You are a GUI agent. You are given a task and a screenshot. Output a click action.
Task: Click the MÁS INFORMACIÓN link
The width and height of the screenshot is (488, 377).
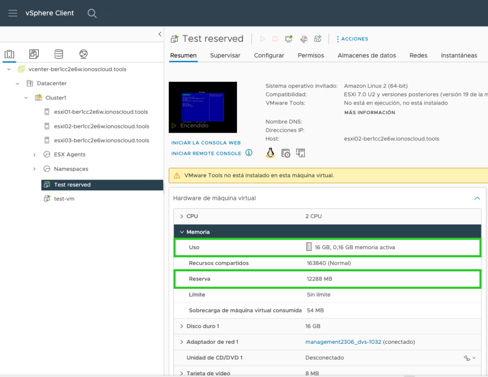(x=370, y=113)
